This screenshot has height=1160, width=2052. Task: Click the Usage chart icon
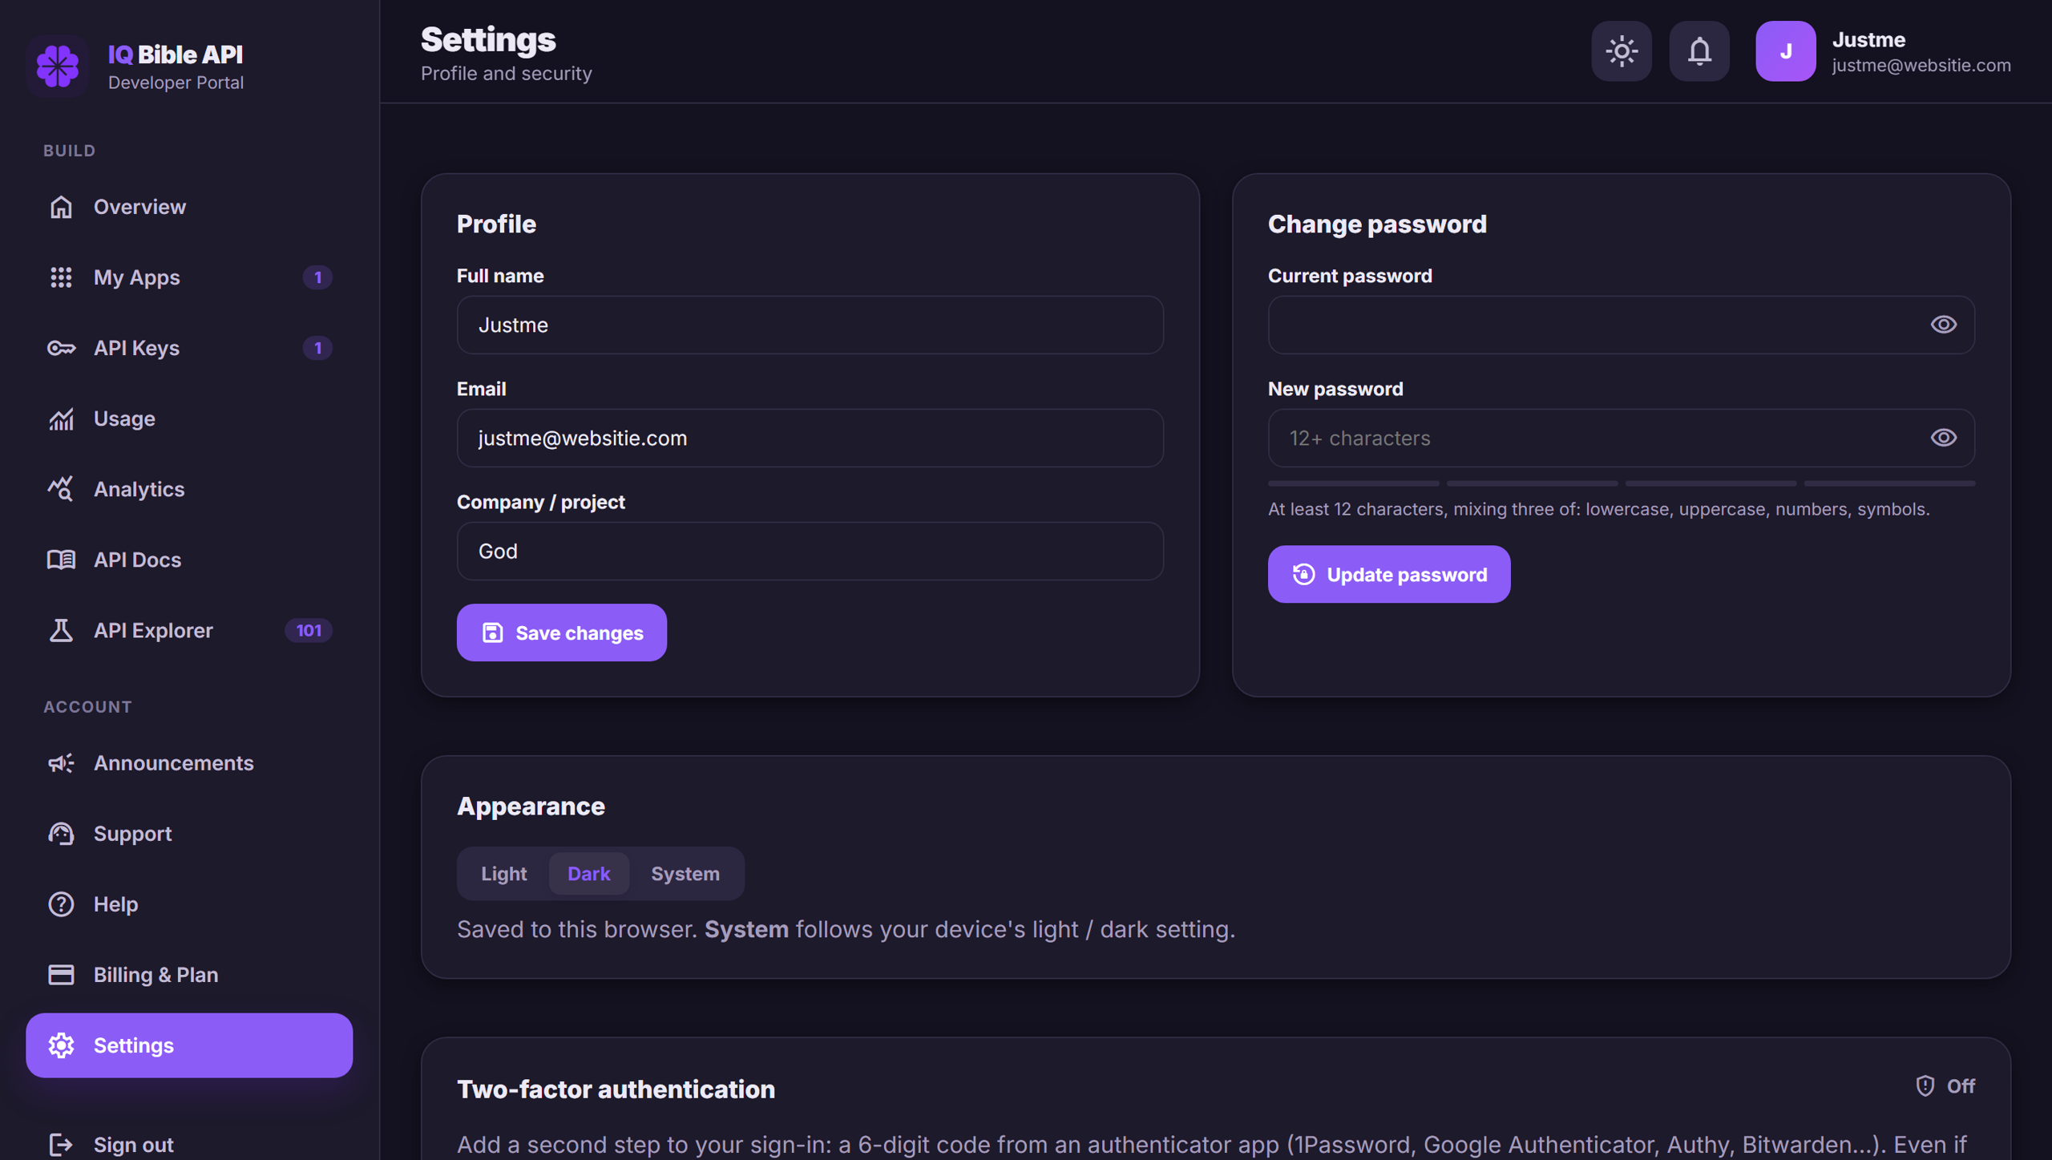click(x=61, y=418)
